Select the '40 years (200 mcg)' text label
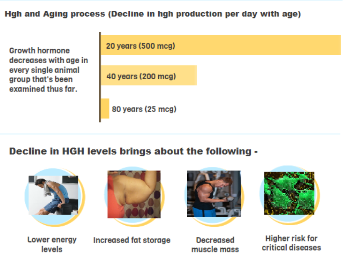This screenshot has width=347, height=269. pyautogui.click(x=141, y=76)
